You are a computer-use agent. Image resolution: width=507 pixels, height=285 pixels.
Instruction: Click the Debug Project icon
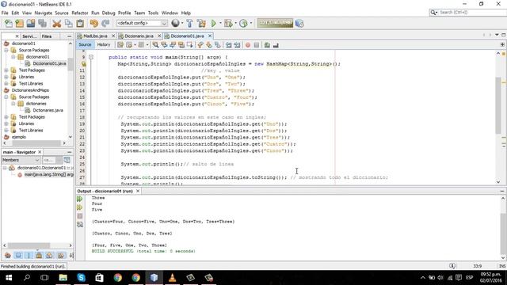pyautogui.click(x=228, y=23)
